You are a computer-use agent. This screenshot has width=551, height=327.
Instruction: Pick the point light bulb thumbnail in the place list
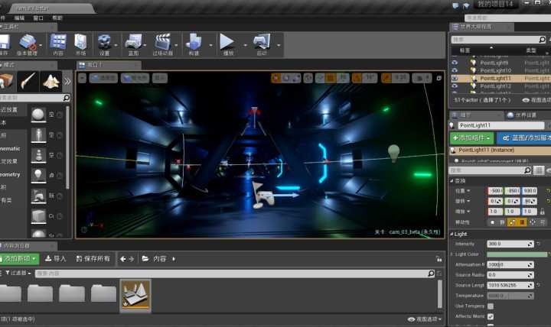(x=38, y=176)
